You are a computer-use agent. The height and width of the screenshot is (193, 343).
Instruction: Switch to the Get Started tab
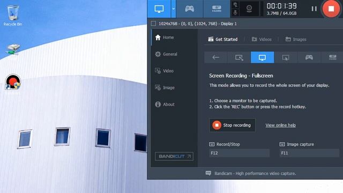coord(223,39)
